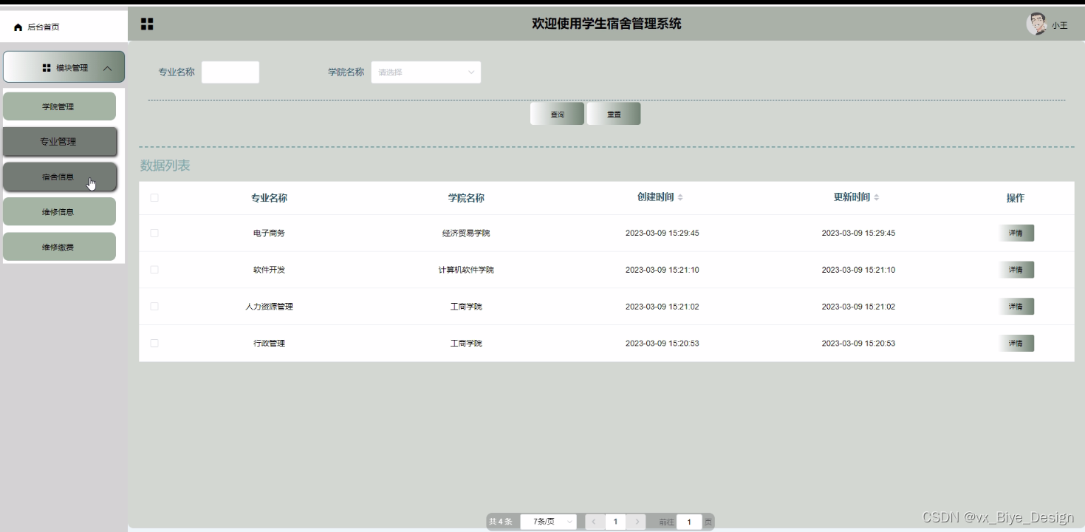The height and width of the screenshot is (532, 1085).
Task: Click the 软件开发 cell
Action: [269, 270]
